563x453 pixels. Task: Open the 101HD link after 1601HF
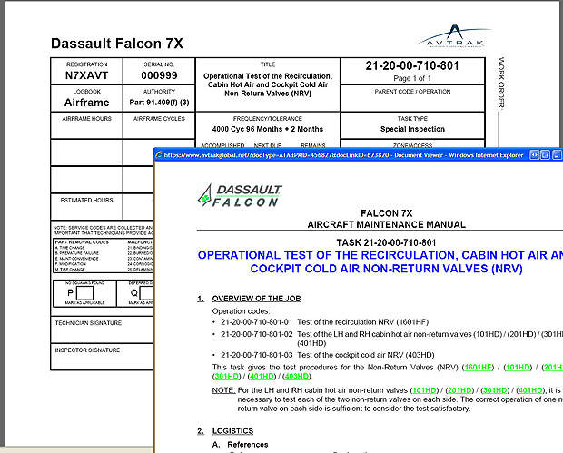[518, 367]
